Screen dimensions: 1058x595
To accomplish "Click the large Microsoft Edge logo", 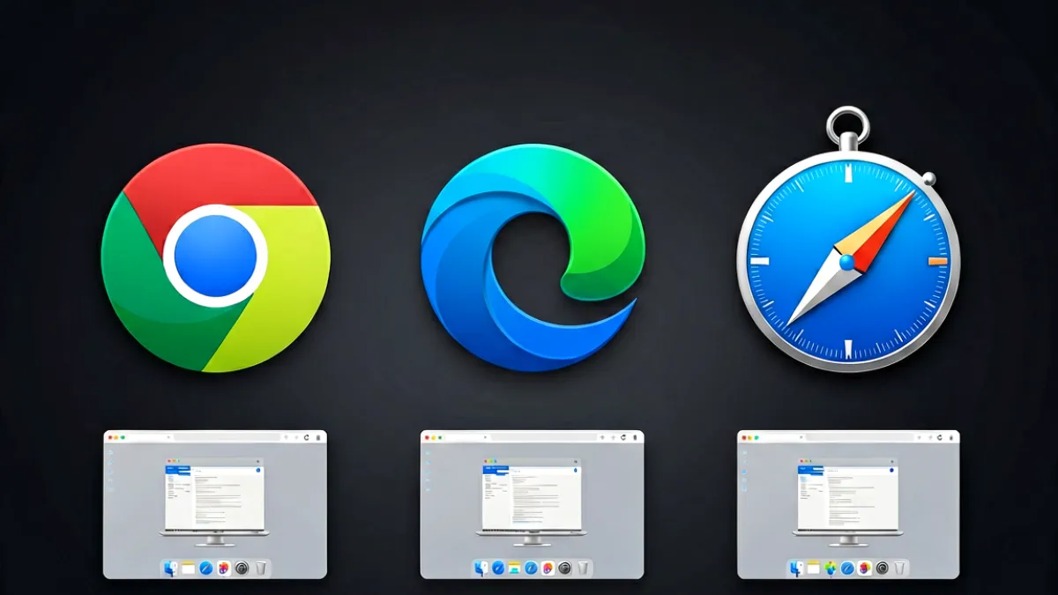I will coord(533,257).
